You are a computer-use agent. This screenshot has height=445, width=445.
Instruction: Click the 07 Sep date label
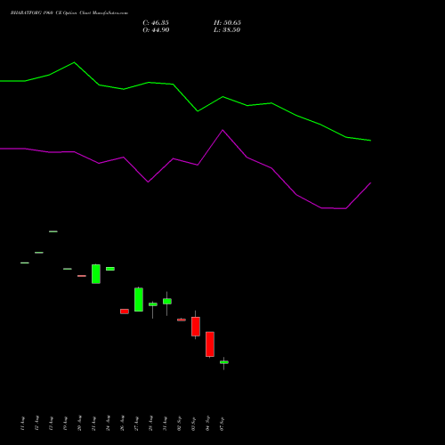click(222, 424)
